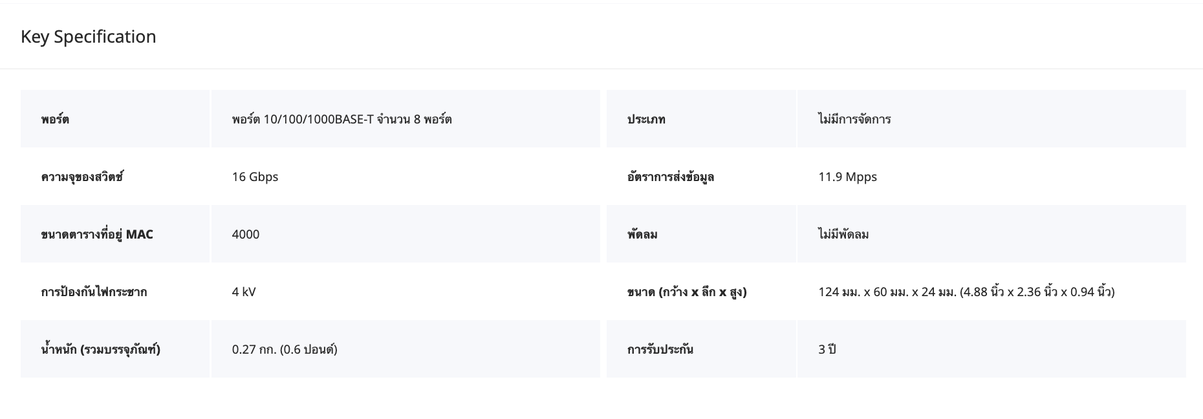
Task: Click the 11.9 Mpps value
Action: pos(847,177)
